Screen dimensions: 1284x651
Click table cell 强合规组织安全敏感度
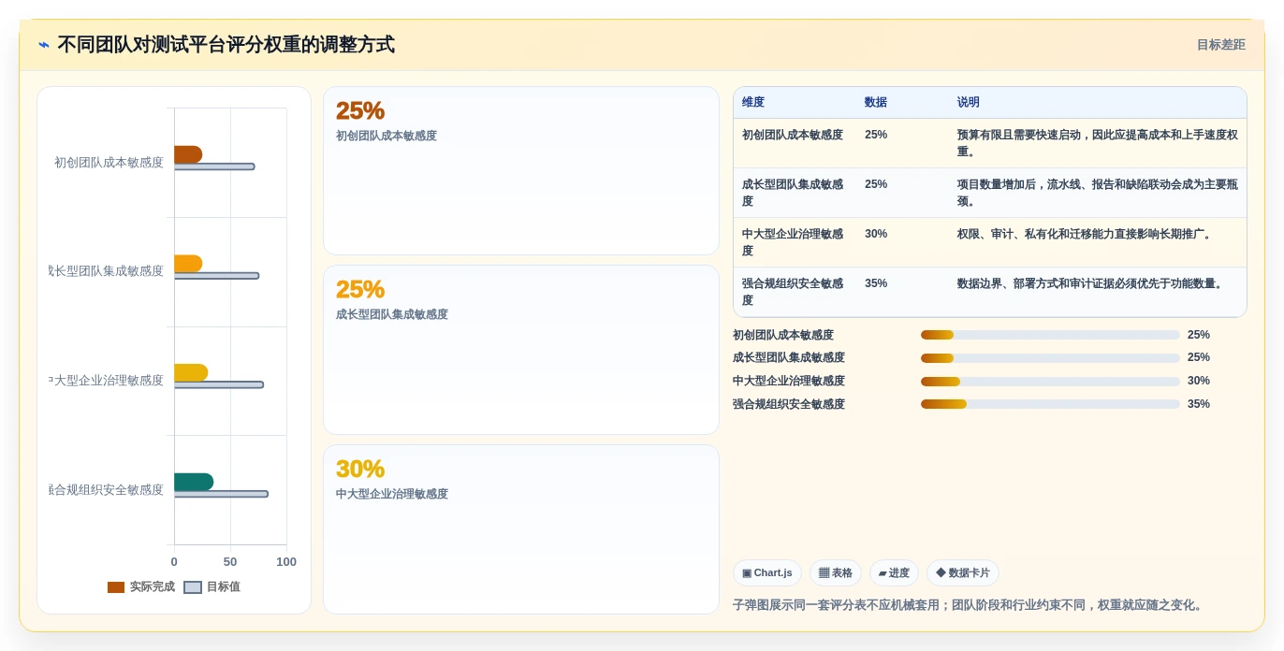coord(793,292)
